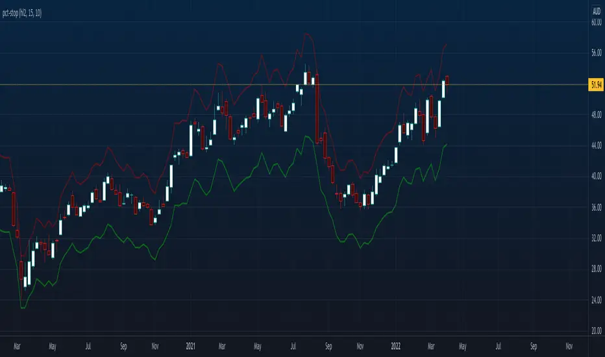Click the 56.00 price axis label
This screenshot has height=357, width=605.
pyautogui.click(x=597, y=53)
